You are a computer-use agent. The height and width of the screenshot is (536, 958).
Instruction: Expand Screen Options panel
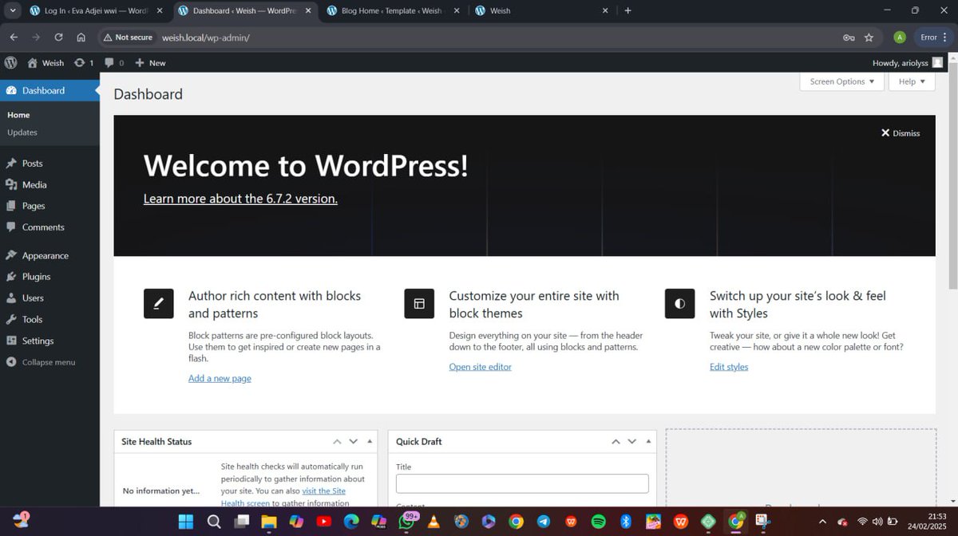tap(841, 81)
